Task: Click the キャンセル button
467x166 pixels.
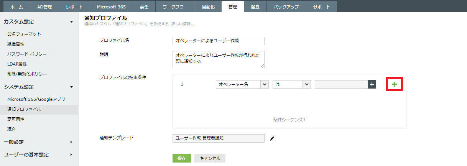Action: pyautogui.click(x=210, y=158)
